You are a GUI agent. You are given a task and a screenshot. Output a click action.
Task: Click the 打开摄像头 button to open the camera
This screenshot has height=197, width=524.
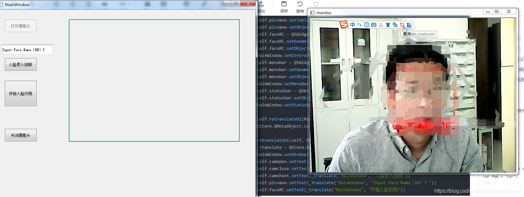21,26
